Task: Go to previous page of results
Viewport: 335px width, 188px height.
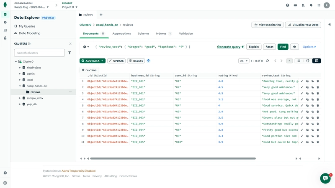Action: tap(275, 61)
